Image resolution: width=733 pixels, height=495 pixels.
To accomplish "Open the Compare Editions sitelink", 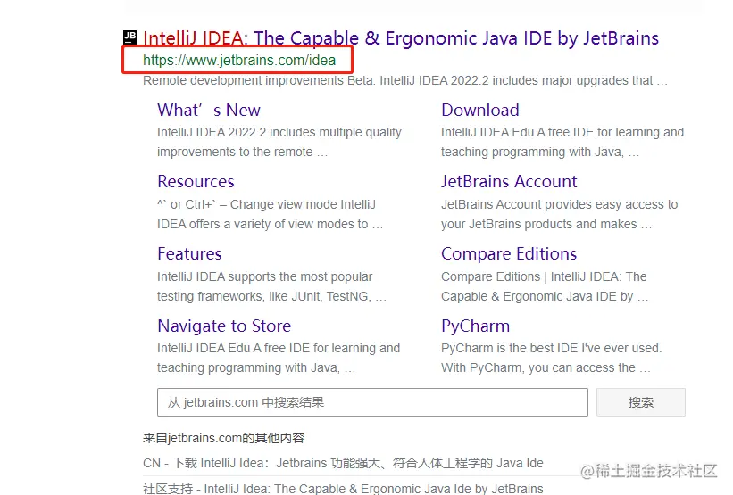I will click(x=509, y=253).
